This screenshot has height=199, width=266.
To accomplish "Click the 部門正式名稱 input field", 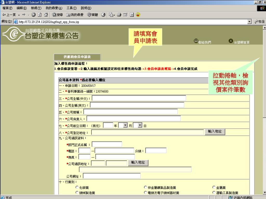I will click(107, 144).
